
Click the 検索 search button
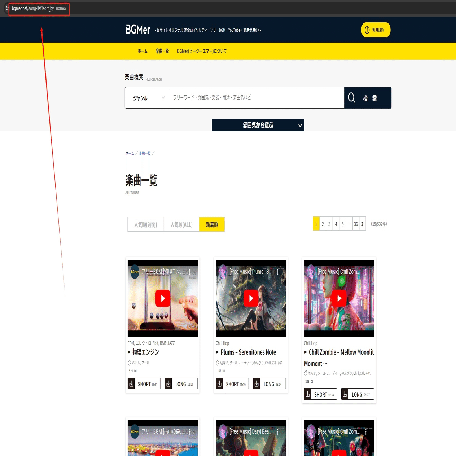coord(368,98)
